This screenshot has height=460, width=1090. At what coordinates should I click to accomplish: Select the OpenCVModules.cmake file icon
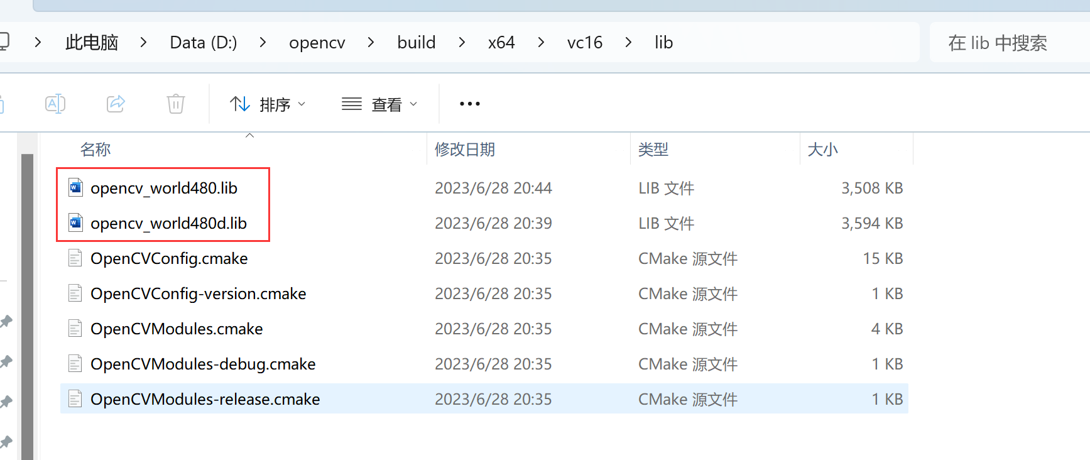tap(75, 328)
